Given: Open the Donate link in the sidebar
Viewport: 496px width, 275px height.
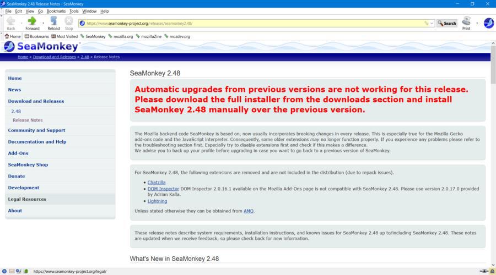Looking at the screenshot, I should pyautogui.click(x=17, y=176).
